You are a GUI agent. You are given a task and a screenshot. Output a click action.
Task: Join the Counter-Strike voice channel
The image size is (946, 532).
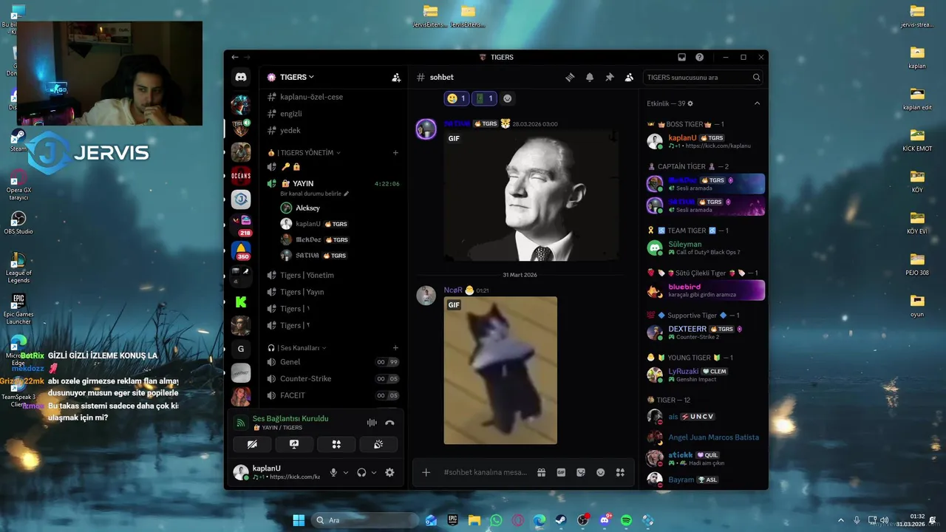(x=333, y=378)
